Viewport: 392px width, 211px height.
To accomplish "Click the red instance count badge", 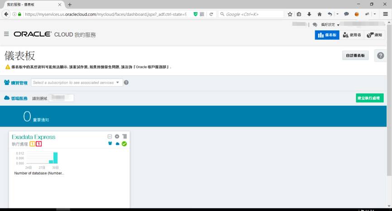I will [x=39, y=144].
